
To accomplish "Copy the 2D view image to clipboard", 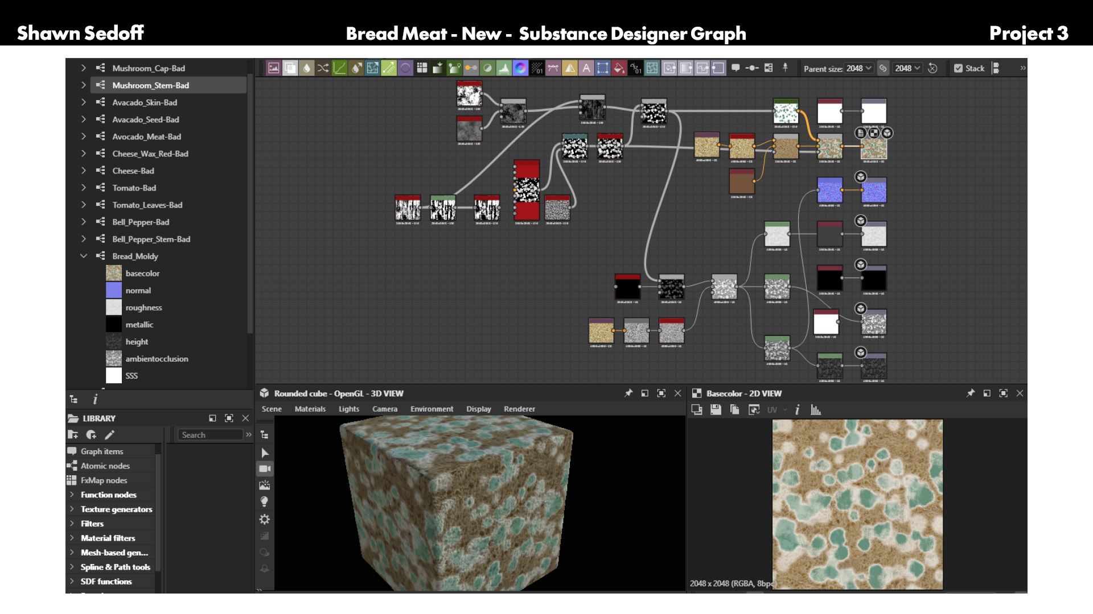I will pos(735,409).
